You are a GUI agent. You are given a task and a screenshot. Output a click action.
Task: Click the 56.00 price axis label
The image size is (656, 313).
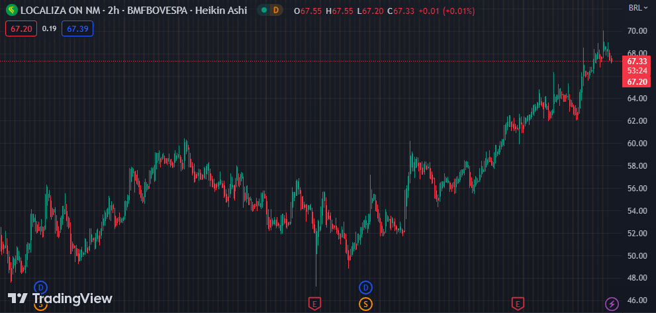pos(637,189)
